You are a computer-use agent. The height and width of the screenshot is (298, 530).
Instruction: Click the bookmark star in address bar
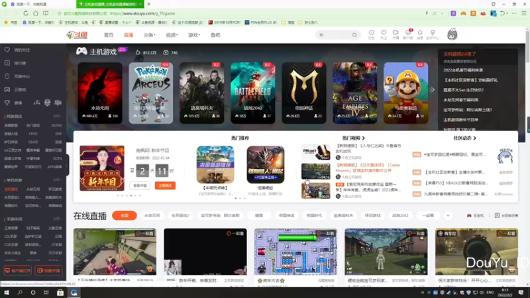59,13
